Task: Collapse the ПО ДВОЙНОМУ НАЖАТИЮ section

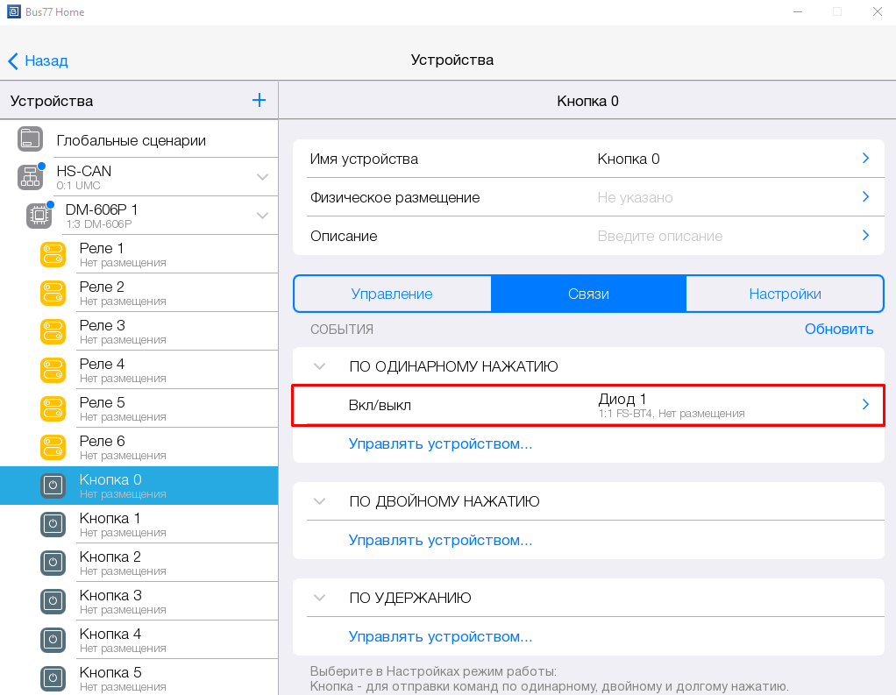Action: tap(320, 501)
